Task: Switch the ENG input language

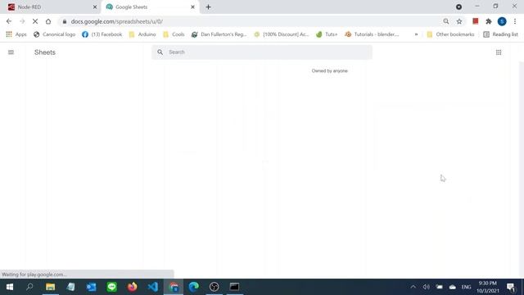Action: click(x=466, y=287)
